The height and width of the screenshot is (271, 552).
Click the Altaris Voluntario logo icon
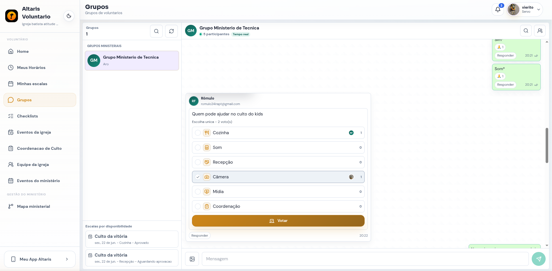click(12, 16)
